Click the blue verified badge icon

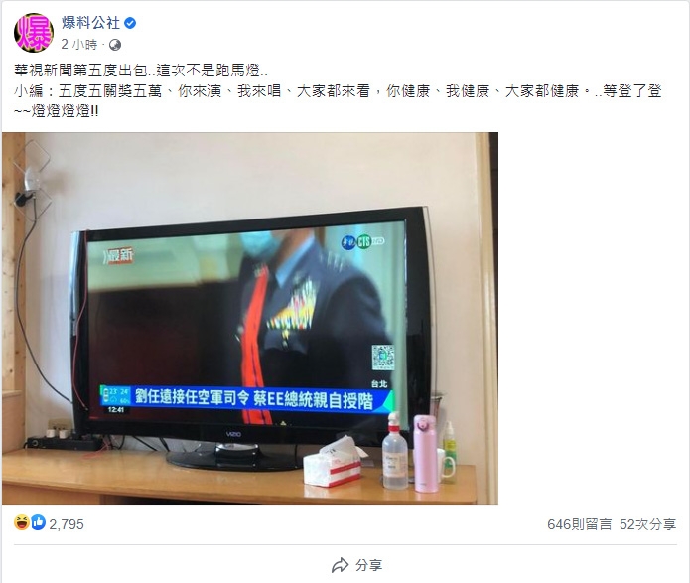130,23
